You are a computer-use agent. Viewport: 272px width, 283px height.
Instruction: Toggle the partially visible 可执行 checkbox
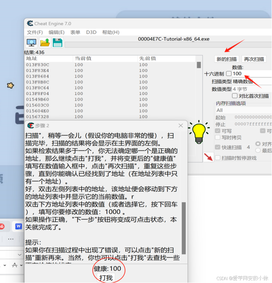tap(263, 131)
